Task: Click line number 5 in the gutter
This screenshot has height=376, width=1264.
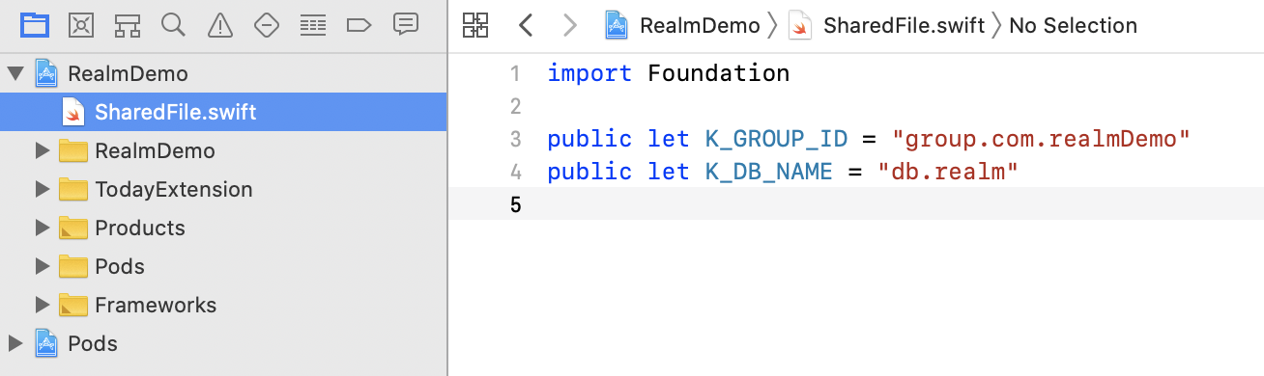Action: point(515,204)
